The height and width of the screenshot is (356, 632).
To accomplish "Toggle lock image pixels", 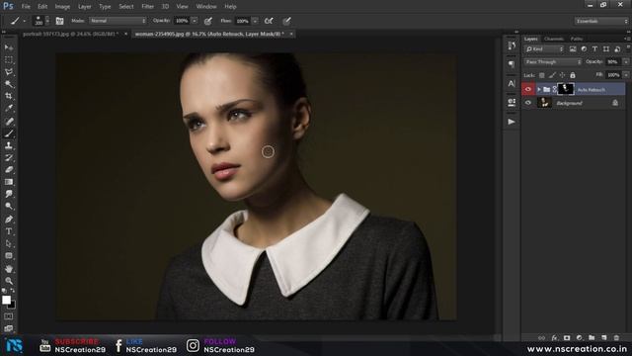I will coord(552,75).
